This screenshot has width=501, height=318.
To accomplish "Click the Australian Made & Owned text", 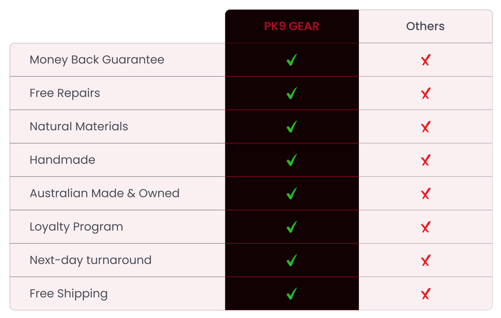I will 104,193.
